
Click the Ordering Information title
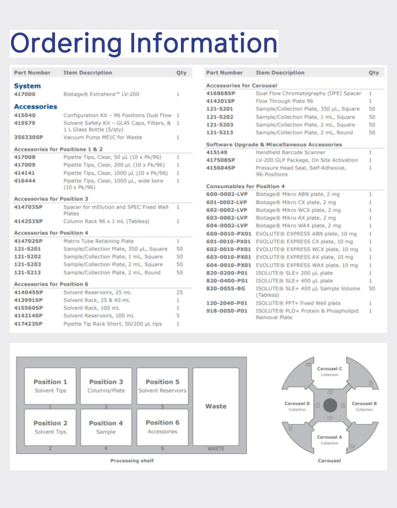[x=144, y=43]
